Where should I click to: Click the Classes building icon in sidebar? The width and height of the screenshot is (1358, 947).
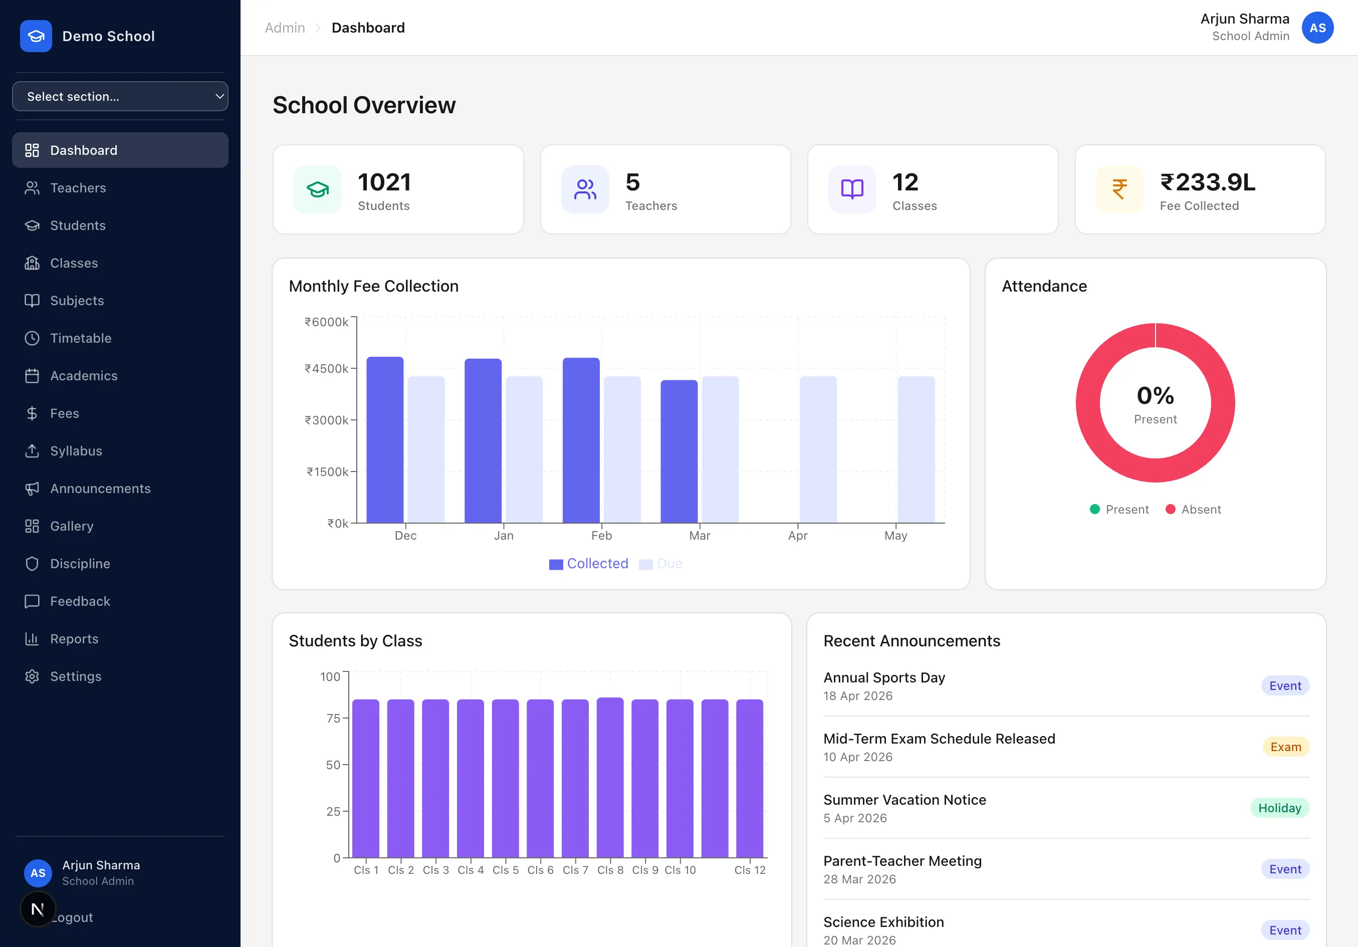[32, 263]
